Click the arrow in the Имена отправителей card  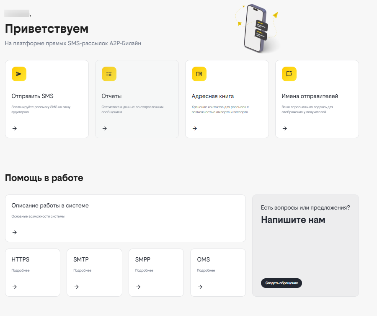click(285, 128)
